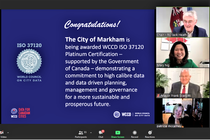Viewport: 210px width, 140px height.
Task: Open the Chat panel
Action: [x=101, y=134]
